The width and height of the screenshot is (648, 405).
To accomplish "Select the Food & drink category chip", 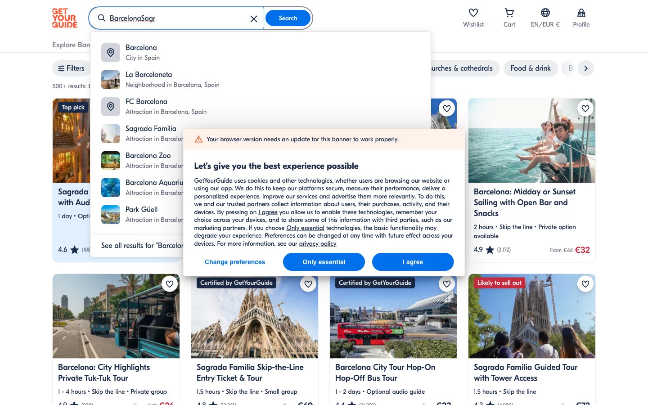I will click(530, 68).
